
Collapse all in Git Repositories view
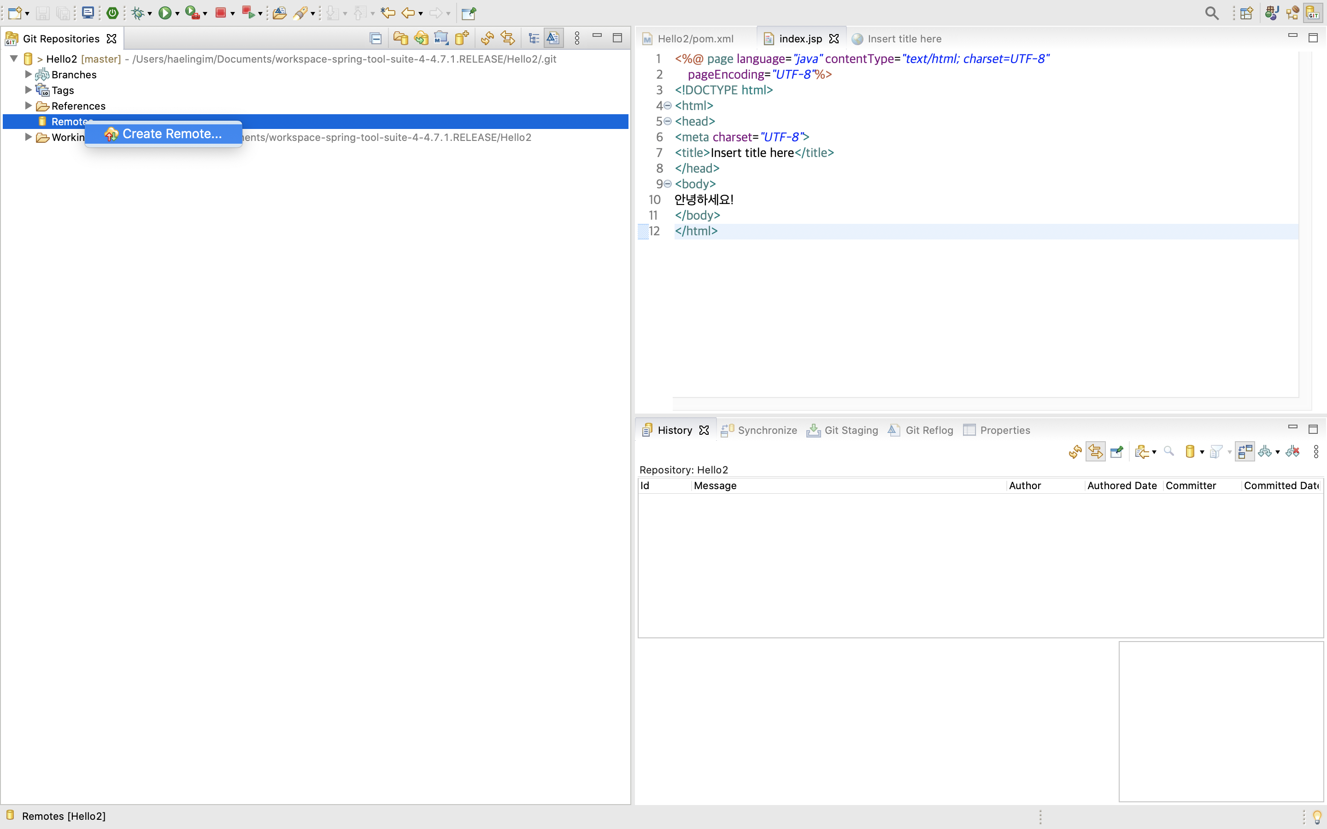pos(376,38)
